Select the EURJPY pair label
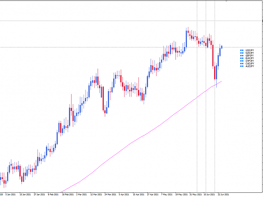The width and height of the screenshot is (263, 197). click(250, 58)
